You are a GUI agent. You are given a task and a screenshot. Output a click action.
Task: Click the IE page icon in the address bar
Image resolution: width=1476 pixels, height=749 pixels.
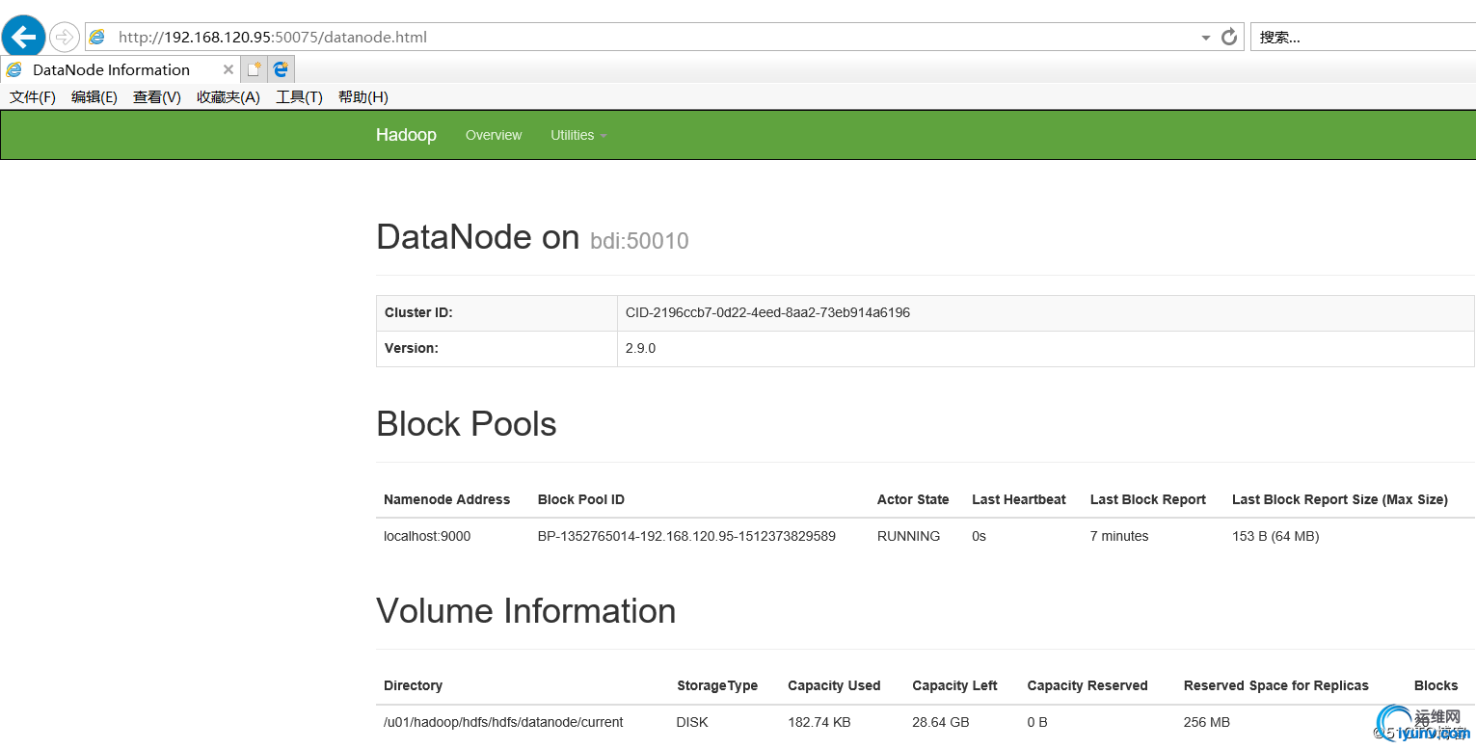[97, 37]
